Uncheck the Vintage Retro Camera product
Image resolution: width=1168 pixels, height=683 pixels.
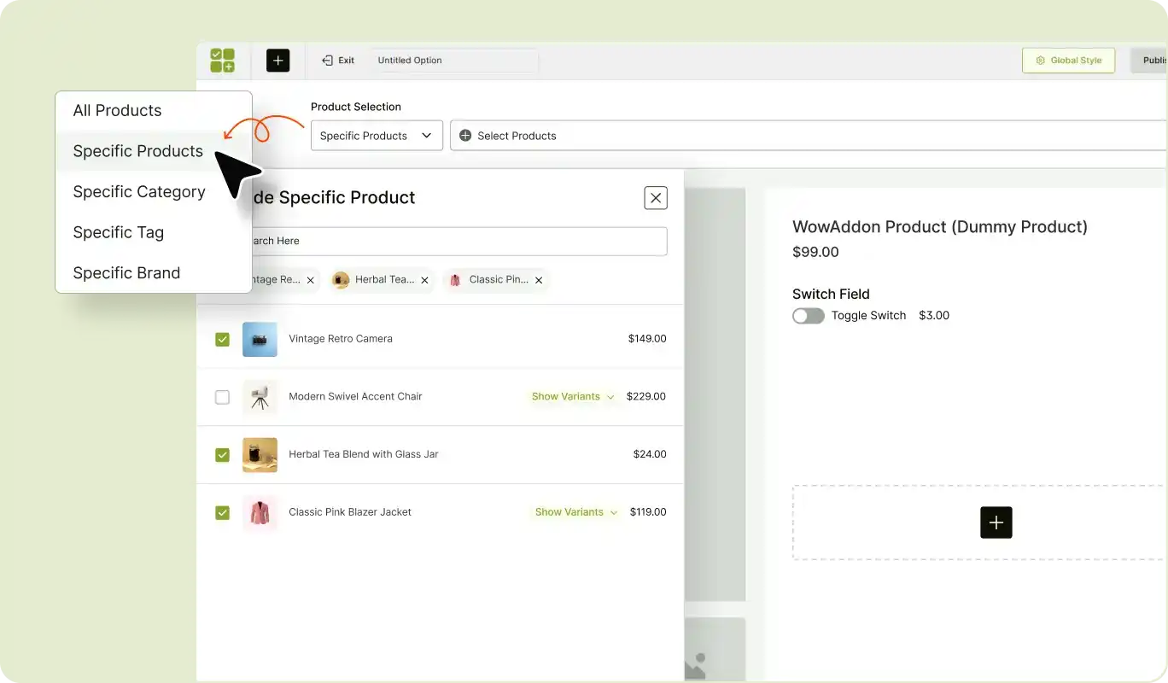pyautogui.click(x=222, y=339)
